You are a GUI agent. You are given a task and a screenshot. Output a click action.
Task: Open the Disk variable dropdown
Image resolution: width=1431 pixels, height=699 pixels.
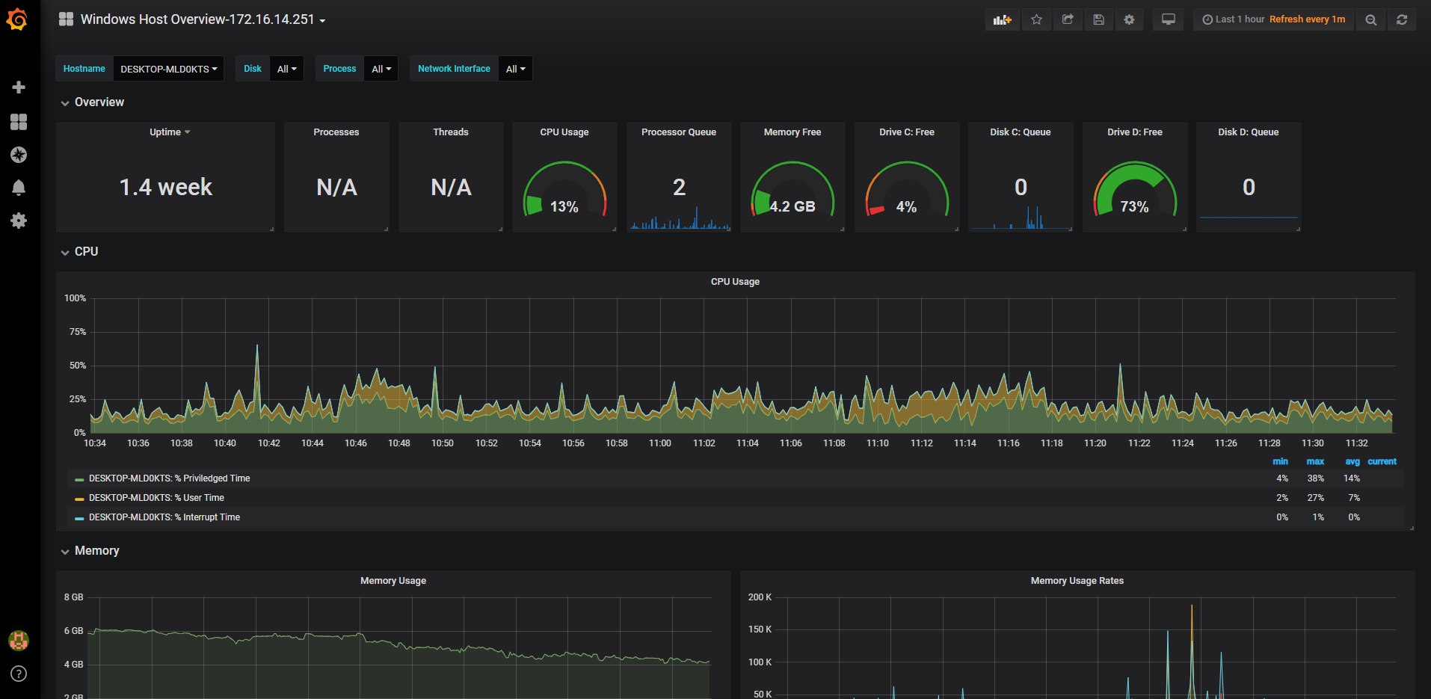(x=286, y=69)
